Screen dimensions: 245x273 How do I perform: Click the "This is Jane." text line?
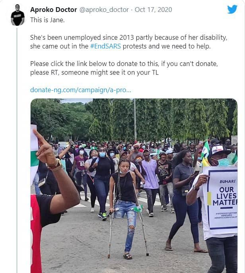[47, 19]
